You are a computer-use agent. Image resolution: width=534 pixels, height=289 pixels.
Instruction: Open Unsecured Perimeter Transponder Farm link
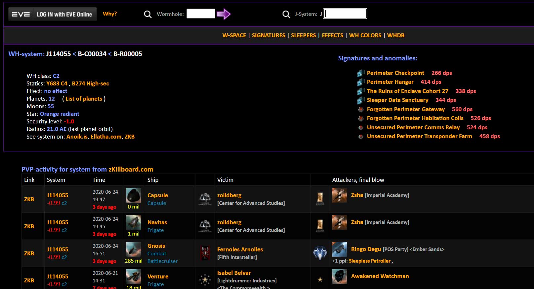(x=420, y=136)
